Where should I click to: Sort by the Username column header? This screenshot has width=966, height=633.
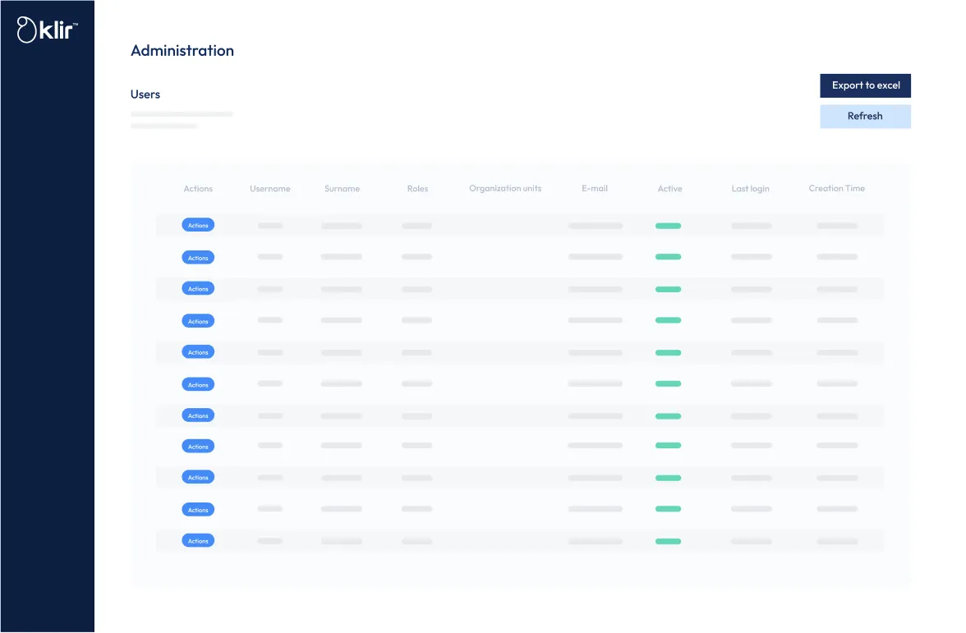[x=270, y=189]
